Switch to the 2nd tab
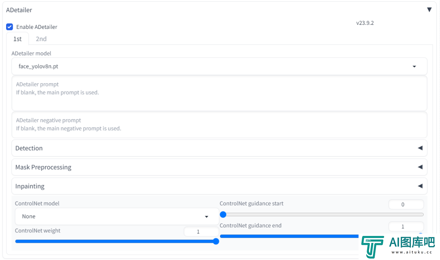440x260 pixels. pos(41,39)
